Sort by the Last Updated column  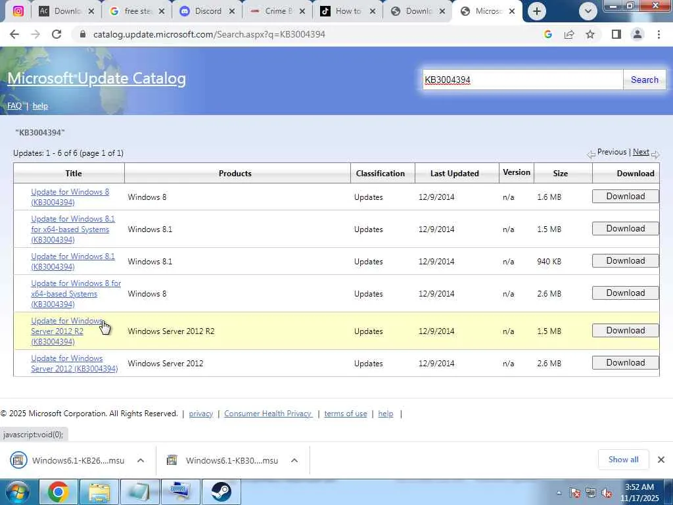click(x=455, y=174)
